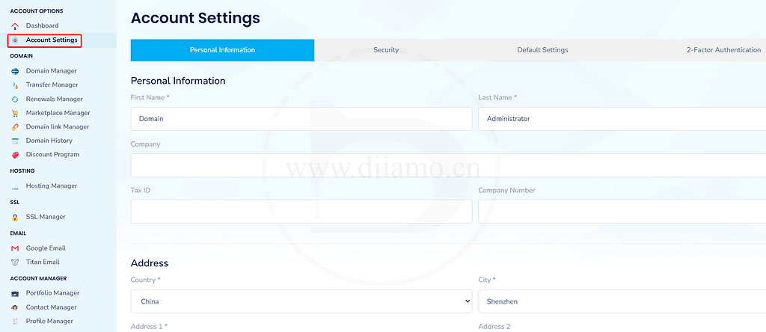This screenshot has width=766, height=332.
Task: Open Contact Manager from the sidebar
Action: pyautogui.click(x=51, y=307)
